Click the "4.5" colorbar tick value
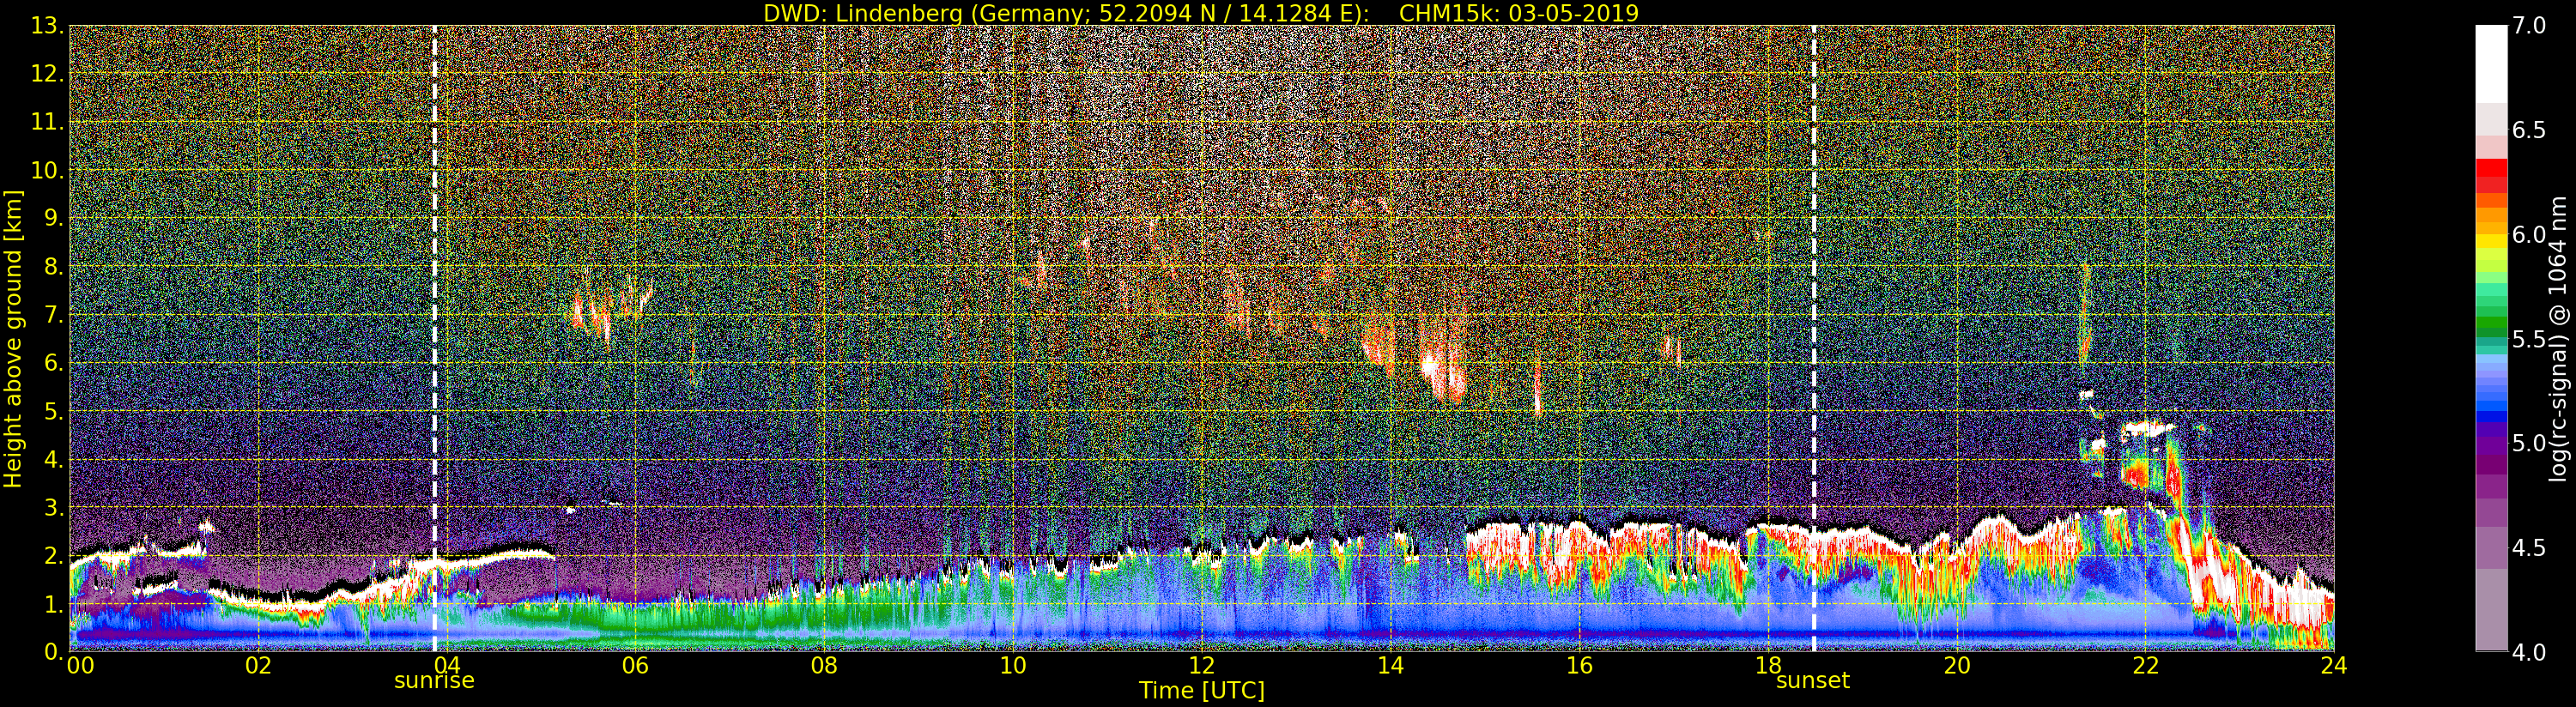 (2529, 547)
